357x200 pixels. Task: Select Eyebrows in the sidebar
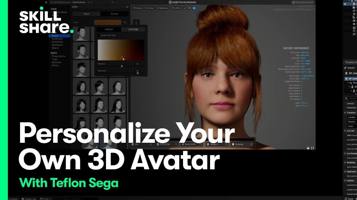(57, 39)
